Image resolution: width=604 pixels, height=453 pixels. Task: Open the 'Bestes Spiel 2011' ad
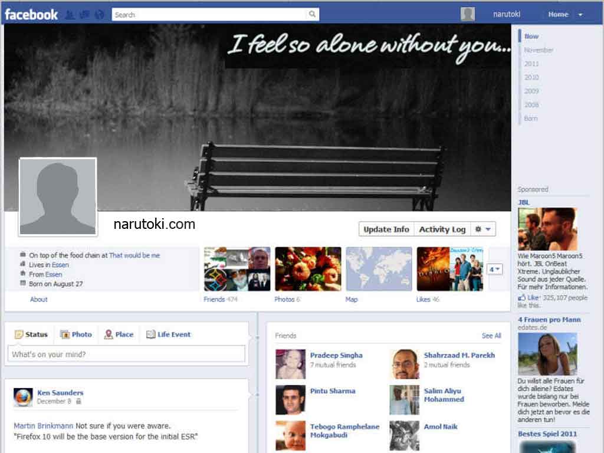(547, 434)
